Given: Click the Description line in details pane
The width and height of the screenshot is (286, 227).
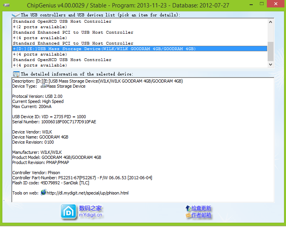Looking at the screenshot, I should 97,81.
